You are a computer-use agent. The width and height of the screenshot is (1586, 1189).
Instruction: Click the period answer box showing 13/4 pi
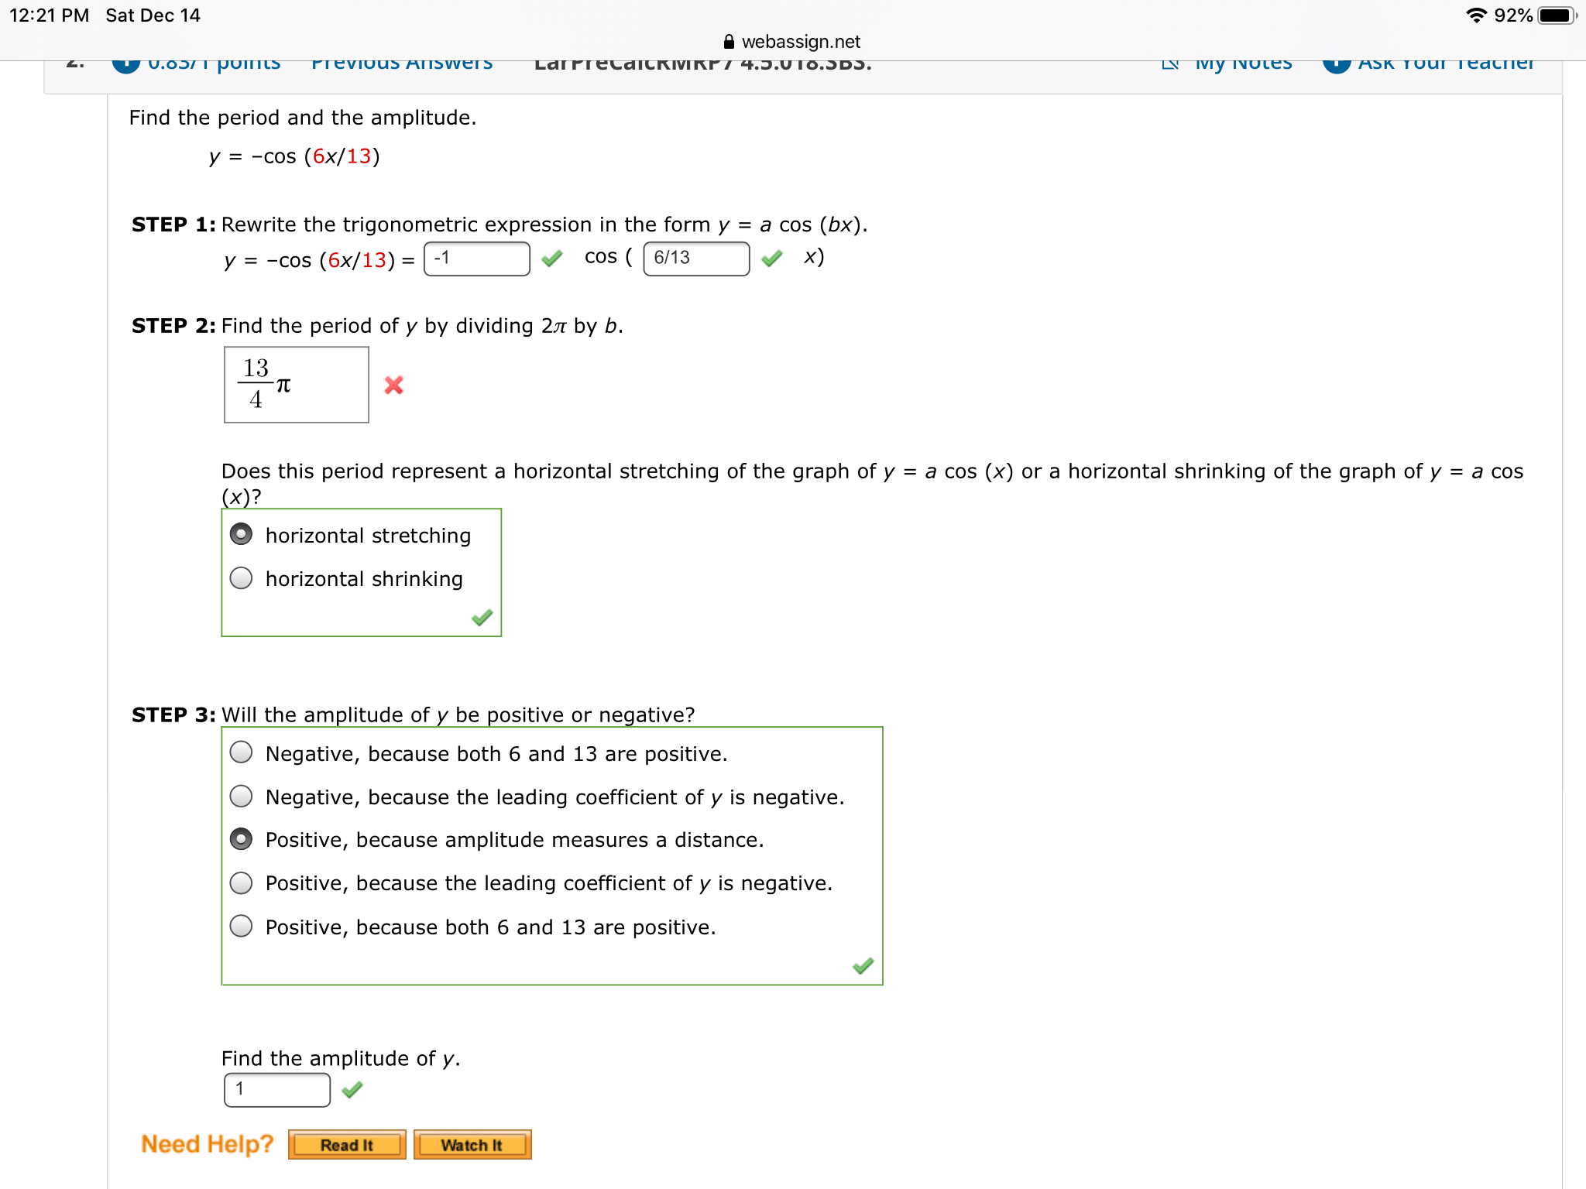tap(296, 385)
